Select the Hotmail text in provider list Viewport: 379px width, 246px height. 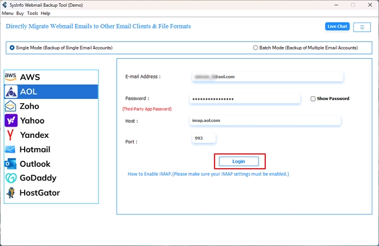(35, 150)
